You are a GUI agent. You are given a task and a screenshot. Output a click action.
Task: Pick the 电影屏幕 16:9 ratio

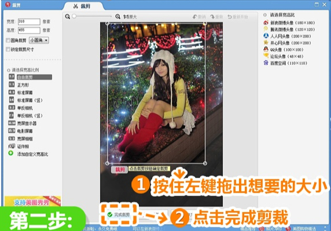(x=21, y=131)
